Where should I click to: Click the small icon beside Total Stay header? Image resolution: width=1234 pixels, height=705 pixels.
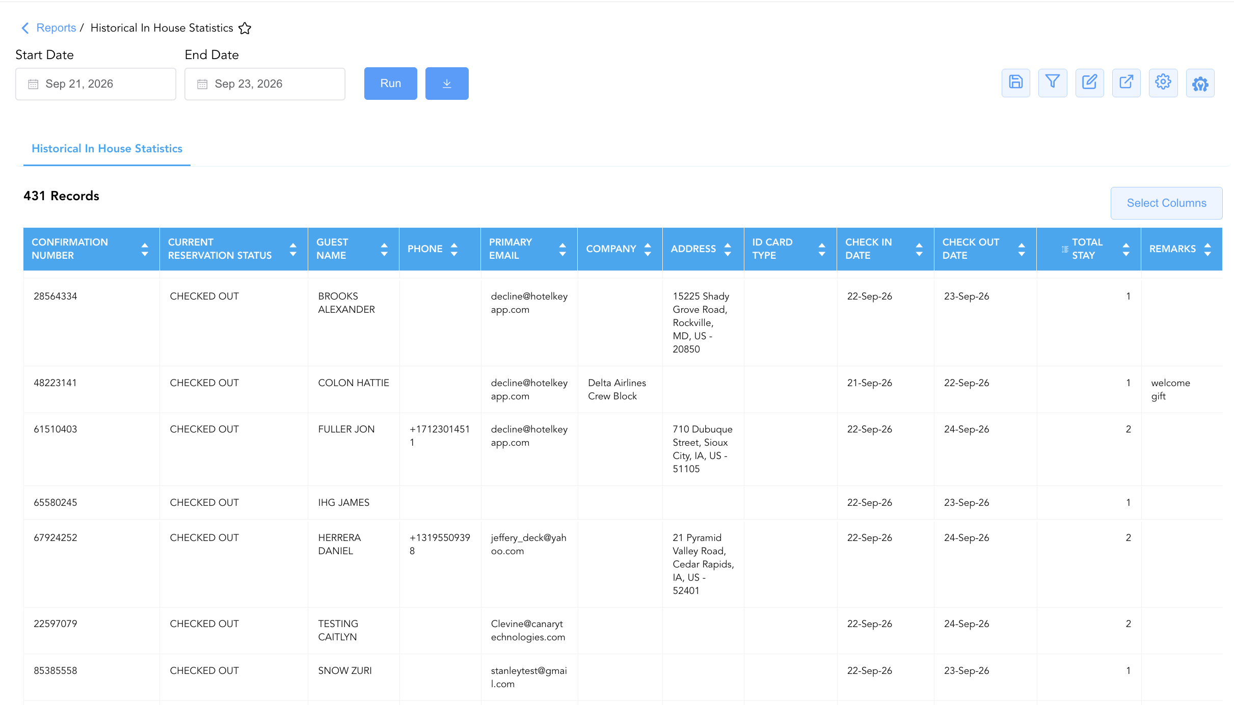(1065, 249)
